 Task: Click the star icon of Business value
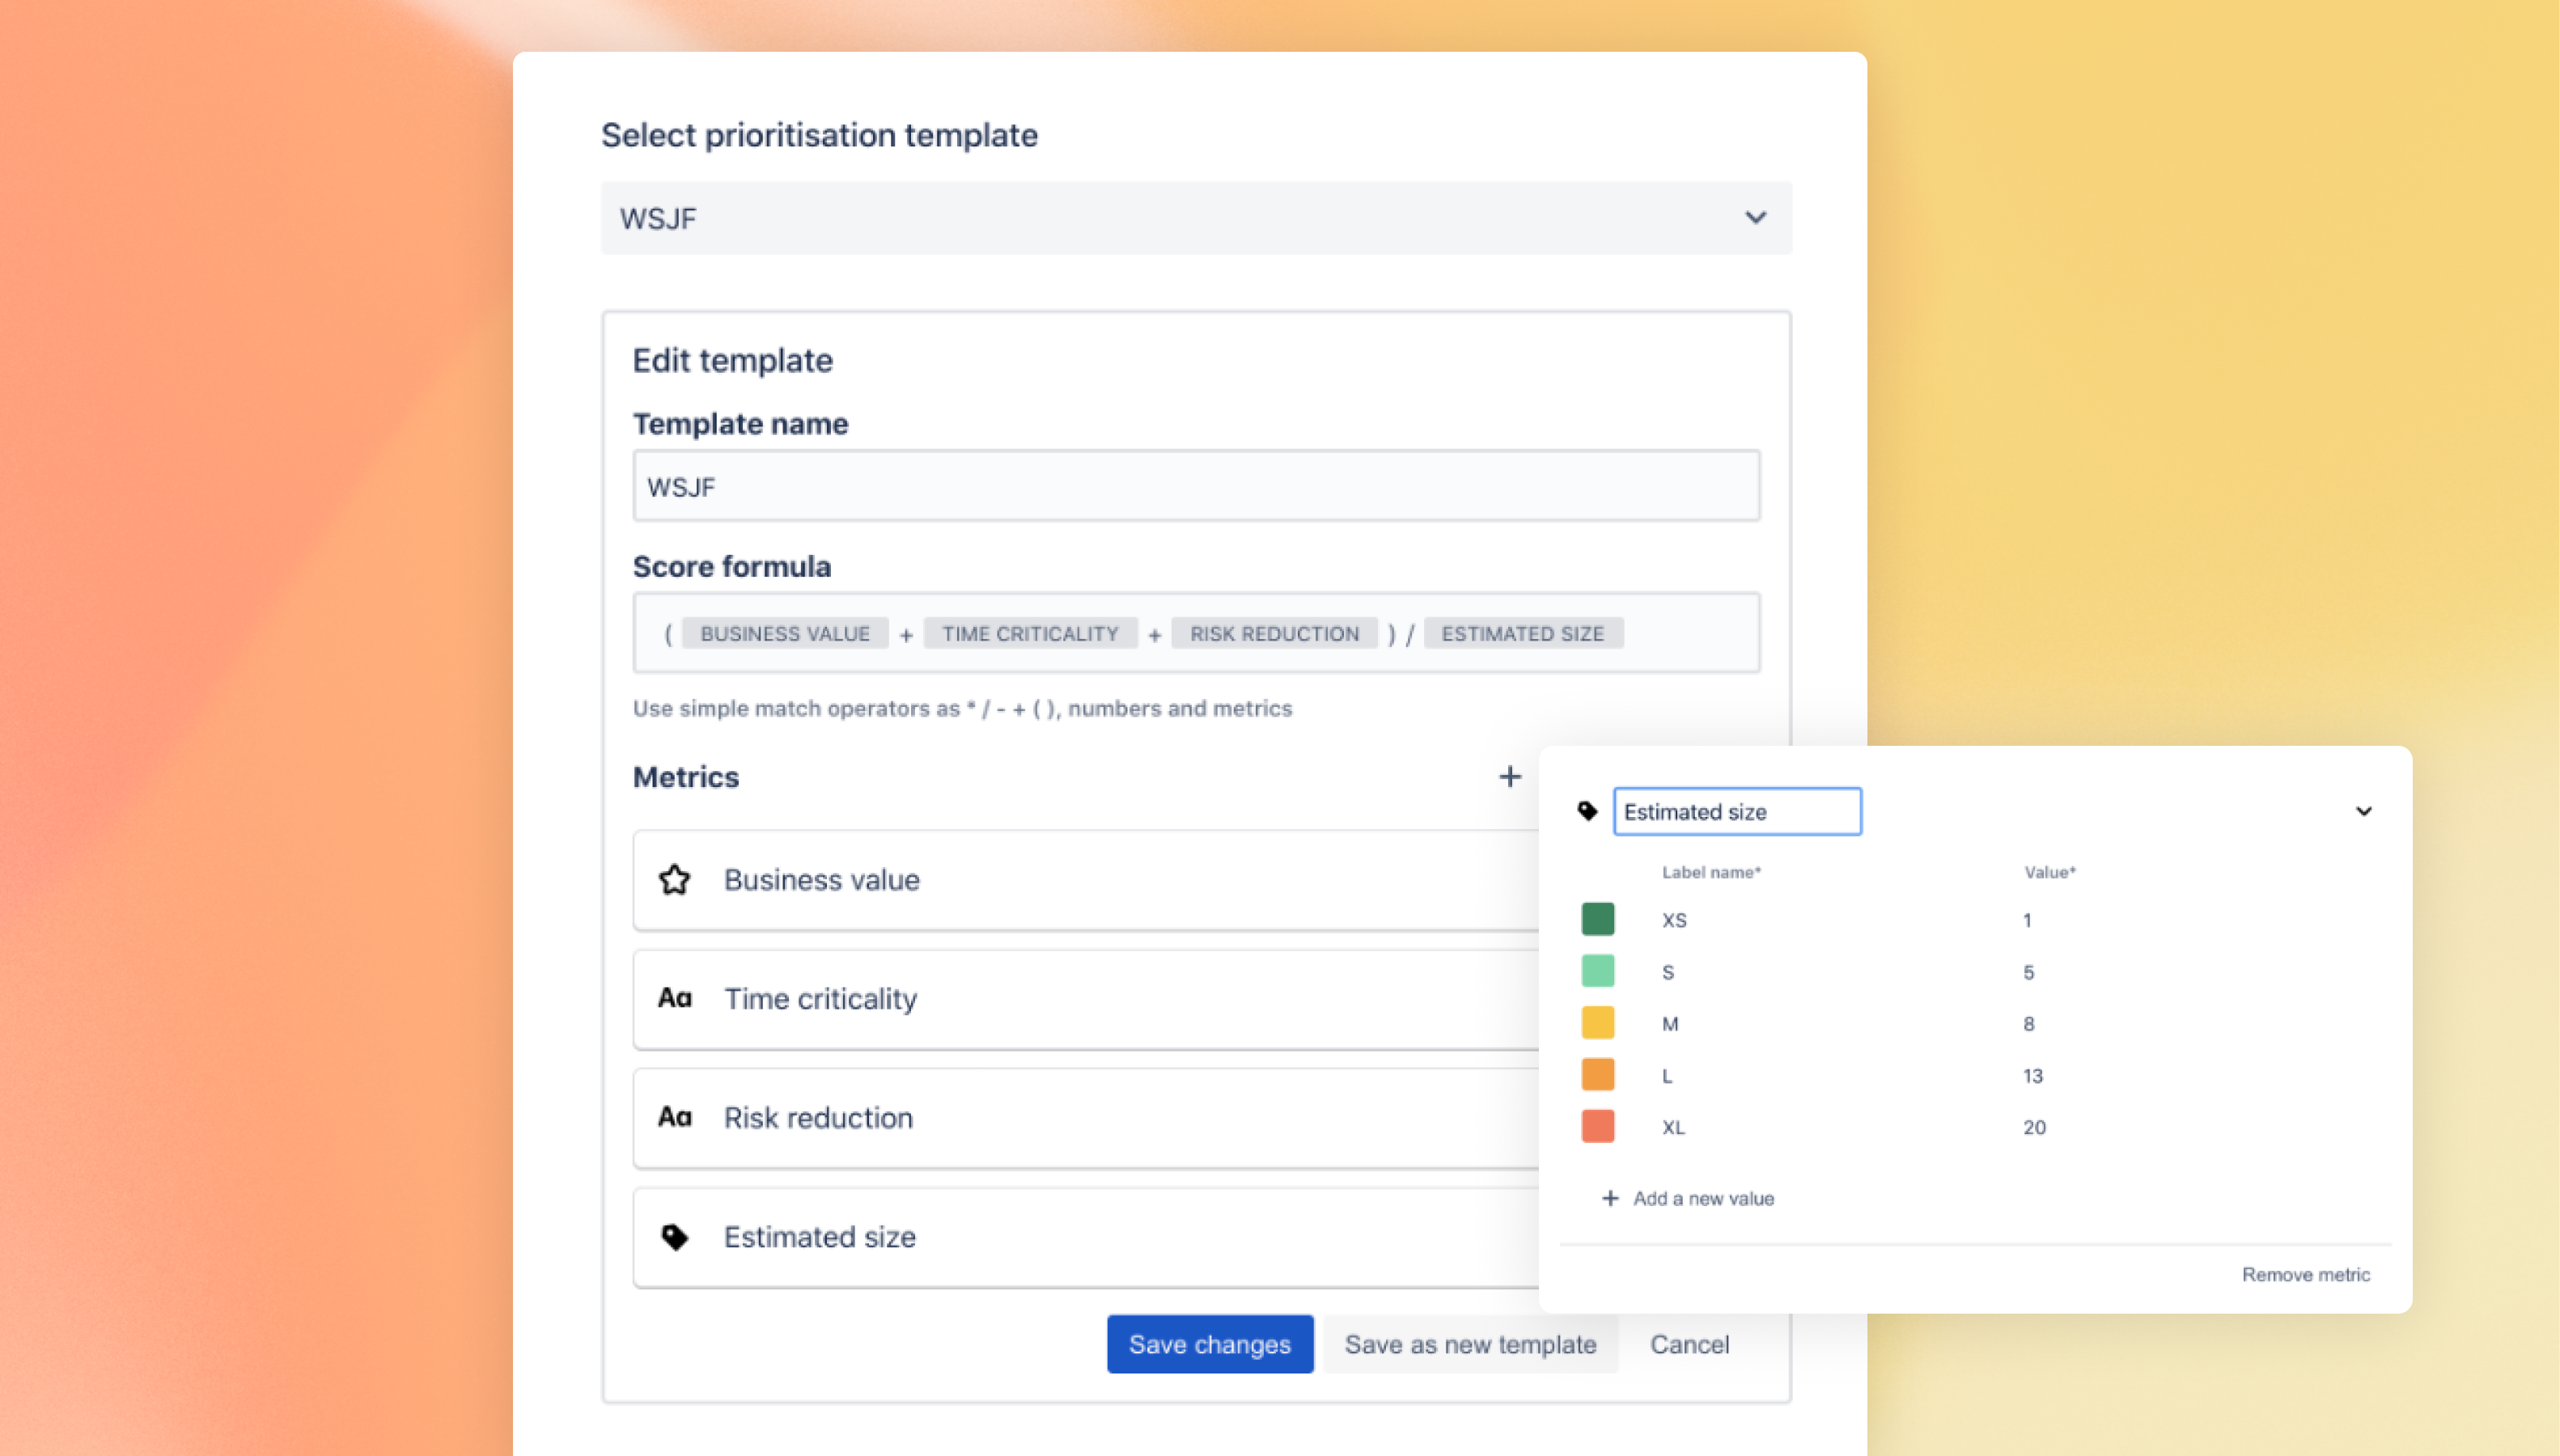[x=675, y=880]
